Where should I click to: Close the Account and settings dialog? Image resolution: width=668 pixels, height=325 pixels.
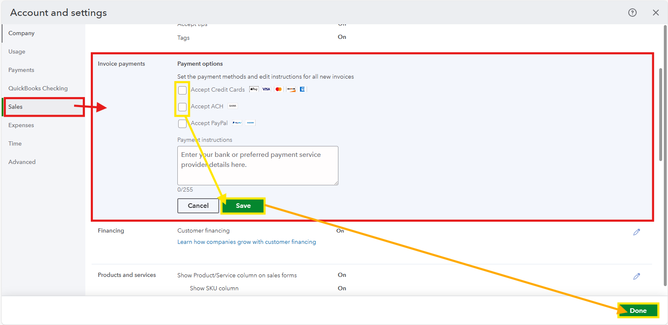(656, 13)
